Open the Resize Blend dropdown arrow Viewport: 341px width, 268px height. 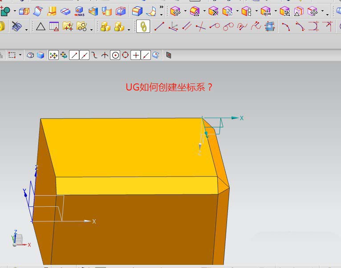(x=204, y=11)
